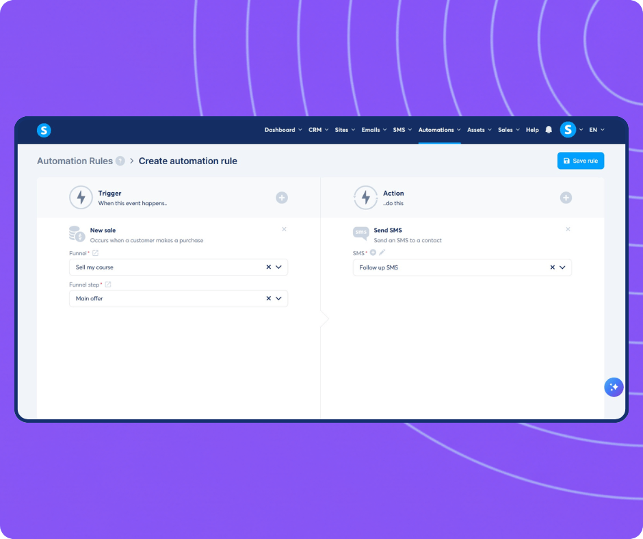Expand the Funnel dropdown arrow
The width and height of the screenshot is (643, 539).
tap(278, 267)
